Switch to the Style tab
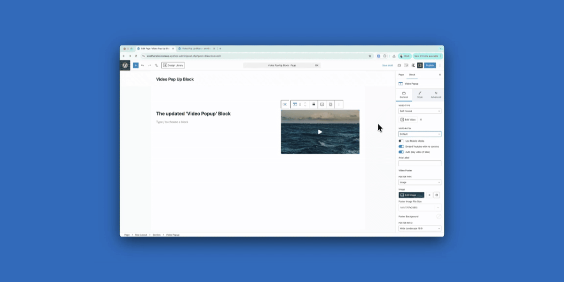This screenshot has height=282, width=564. tap(420, 95)
